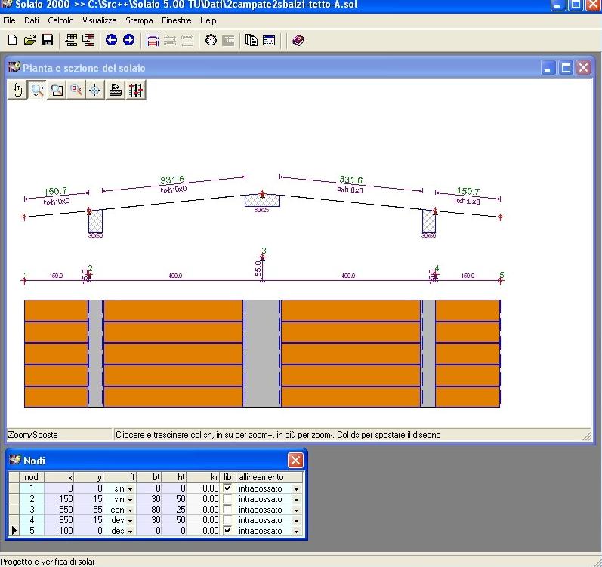Click the New file icon
Viewport: 602px width, 567px height.
coord(11,40)
